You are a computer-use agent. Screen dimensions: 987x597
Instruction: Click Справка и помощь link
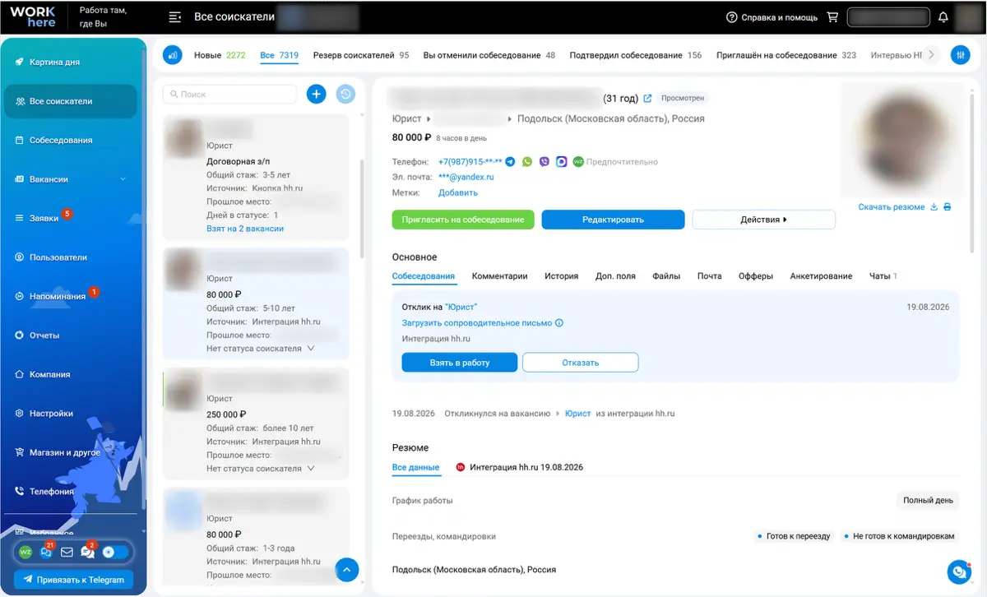tap(780, 17)
